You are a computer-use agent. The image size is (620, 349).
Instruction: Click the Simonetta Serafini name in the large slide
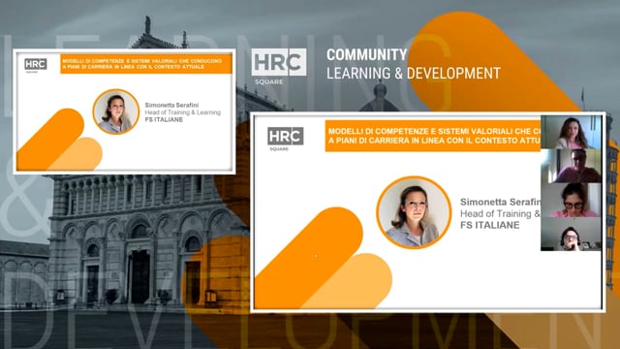point(500,202)
